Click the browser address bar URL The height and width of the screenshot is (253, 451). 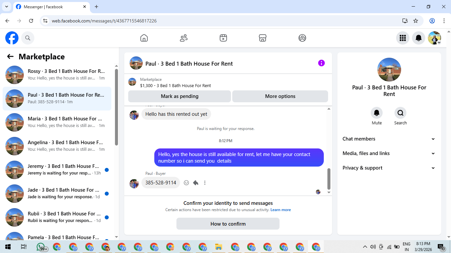(104, 21)
